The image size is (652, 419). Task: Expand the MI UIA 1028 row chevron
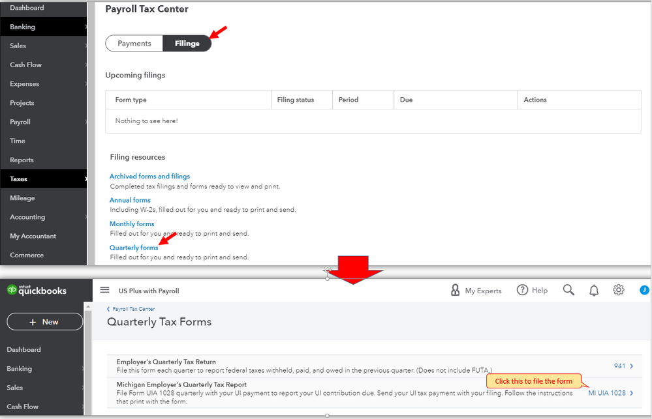(x=632, y=393)
